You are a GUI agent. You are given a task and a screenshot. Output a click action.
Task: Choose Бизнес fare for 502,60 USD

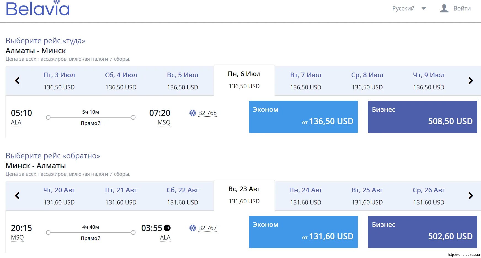(x=422, y=232)
